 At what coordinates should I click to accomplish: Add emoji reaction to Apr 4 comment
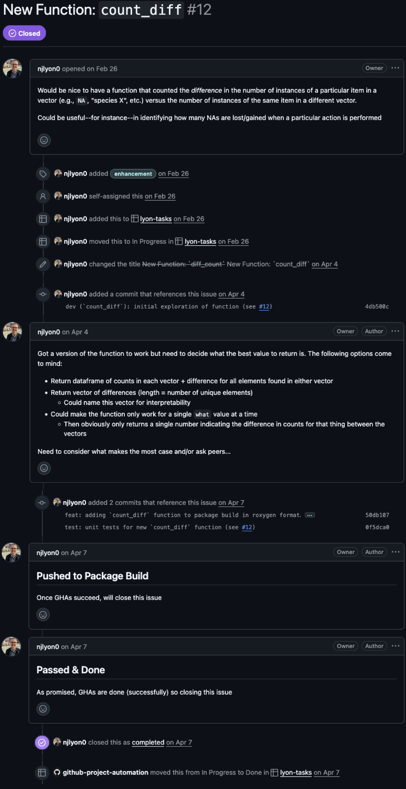pyautogui.click(x=44, y=468)
